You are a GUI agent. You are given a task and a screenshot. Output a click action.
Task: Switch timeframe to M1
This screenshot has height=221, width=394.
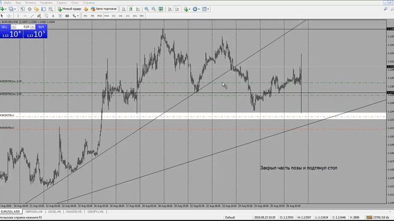pos(86,16)
